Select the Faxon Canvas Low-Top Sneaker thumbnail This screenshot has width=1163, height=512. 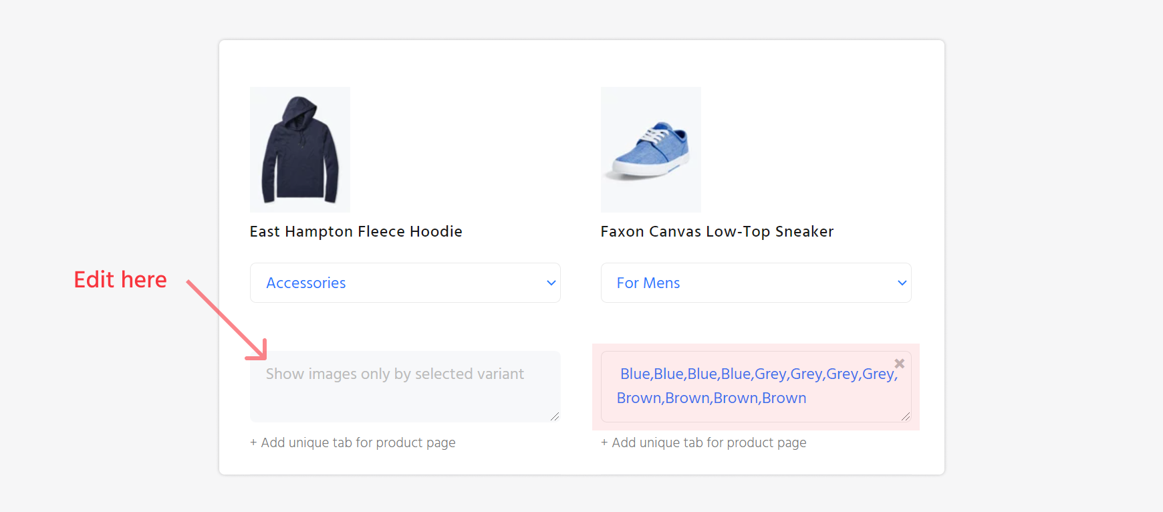(650, 150)
